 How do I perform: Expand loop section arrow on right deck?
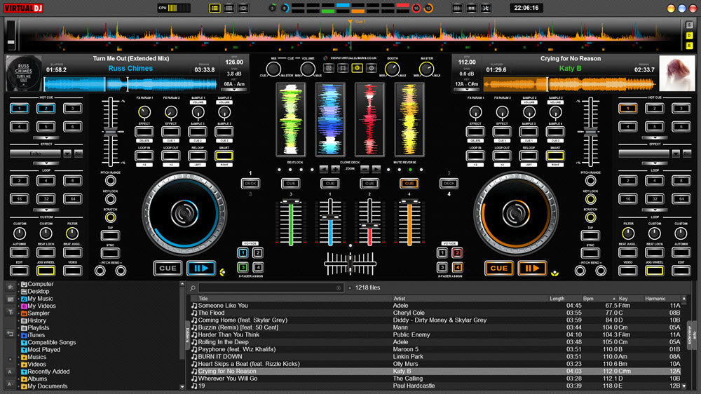655,210
